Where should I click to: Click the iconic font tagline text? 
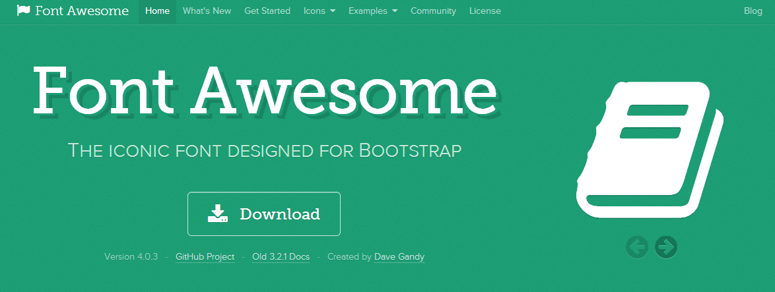pyautogui.click(x=265, y=150)
